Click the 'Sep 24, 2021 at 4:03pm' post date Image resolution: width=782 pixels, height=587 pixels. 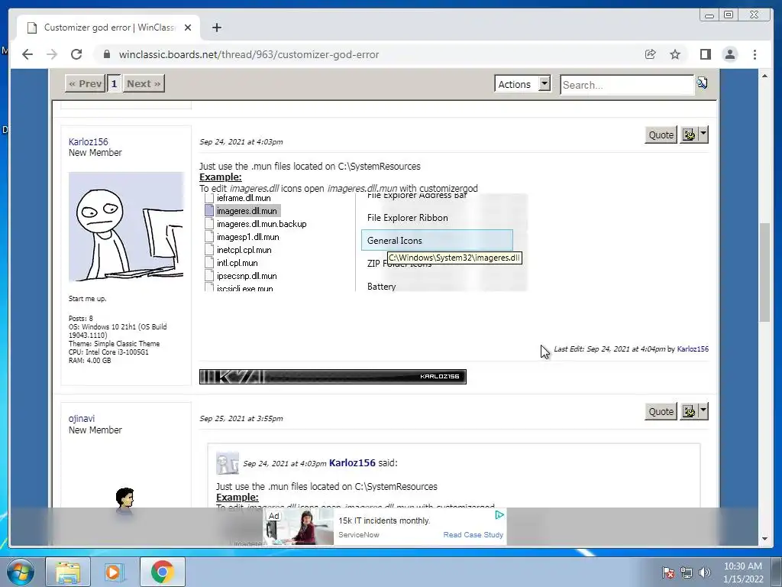pyautogui.click(x=241, y=141)
